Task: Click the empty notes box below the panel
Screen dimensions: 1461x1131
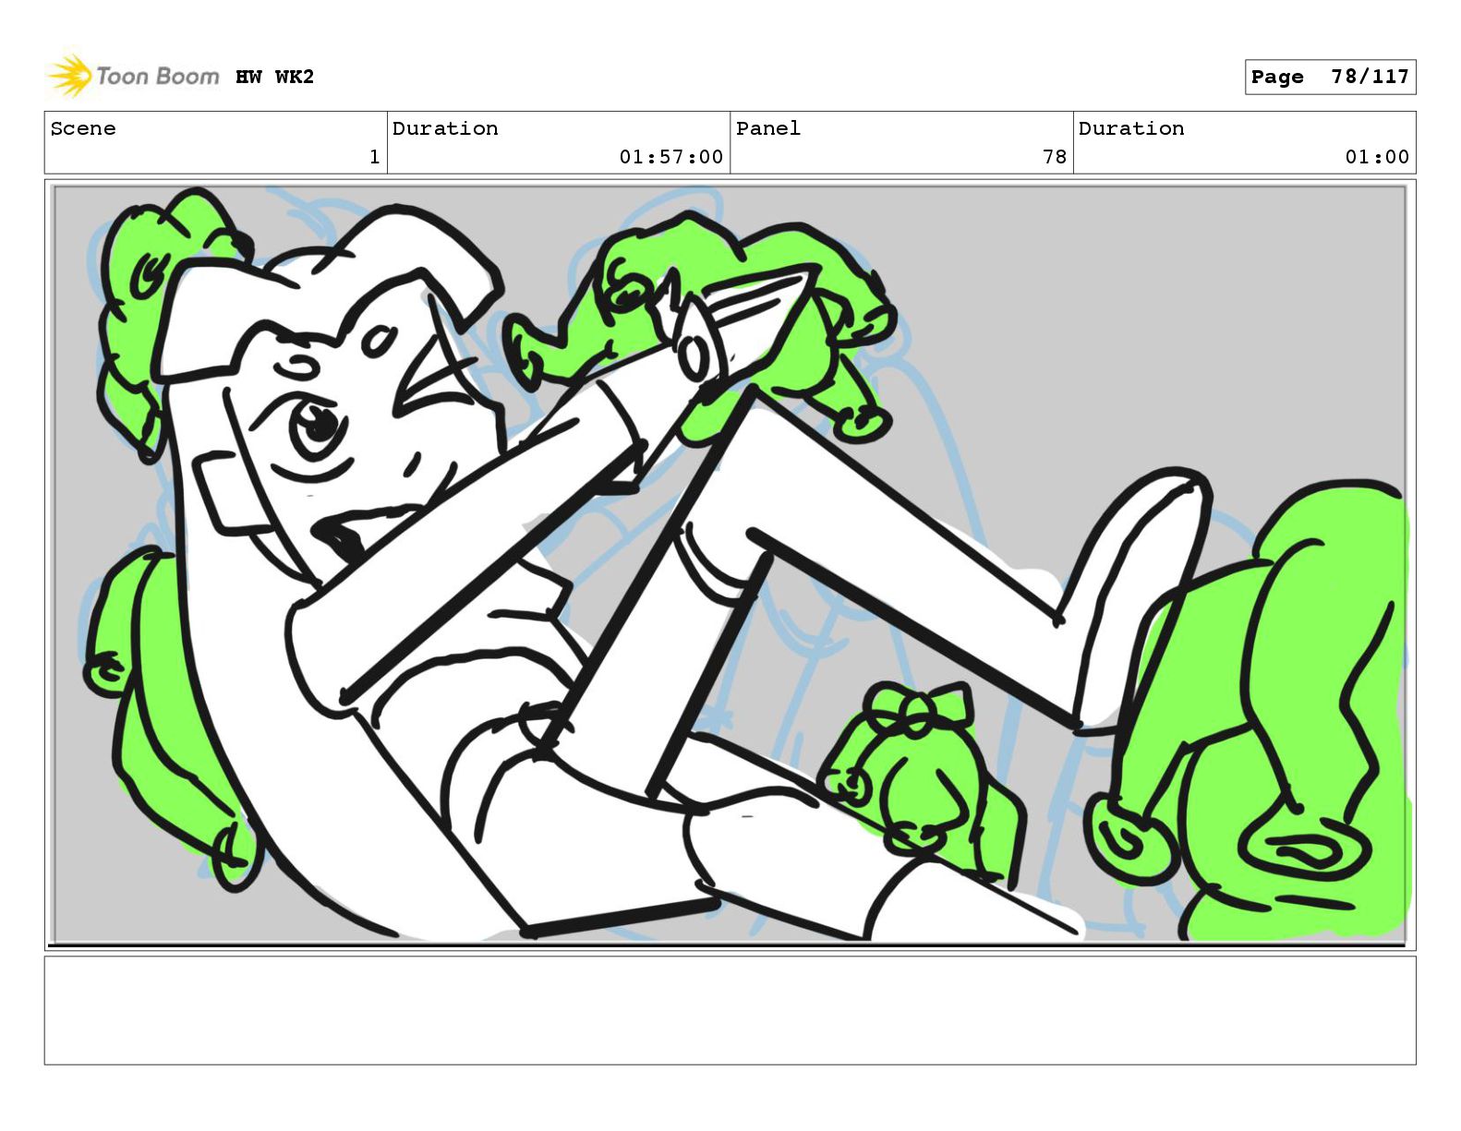Action: 730,1010
